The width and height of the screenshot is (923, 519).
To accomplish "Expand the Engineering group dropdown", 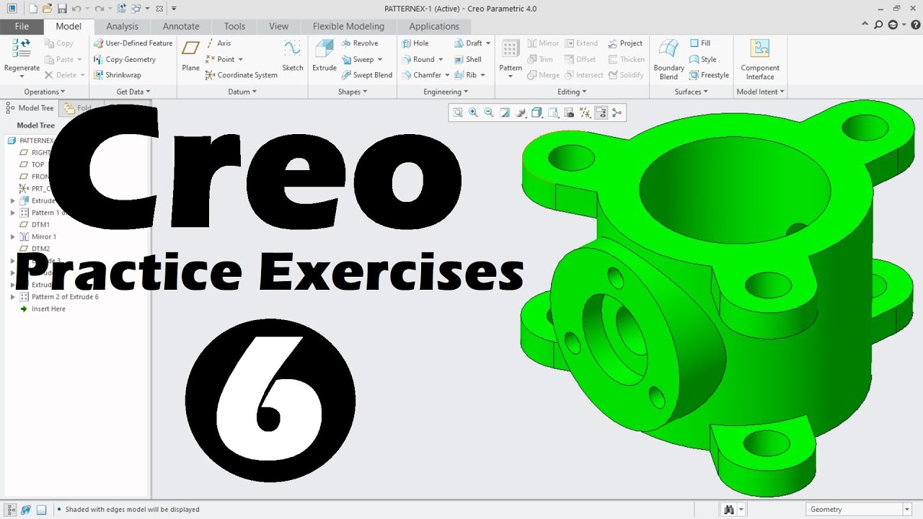I will (446, 92).
